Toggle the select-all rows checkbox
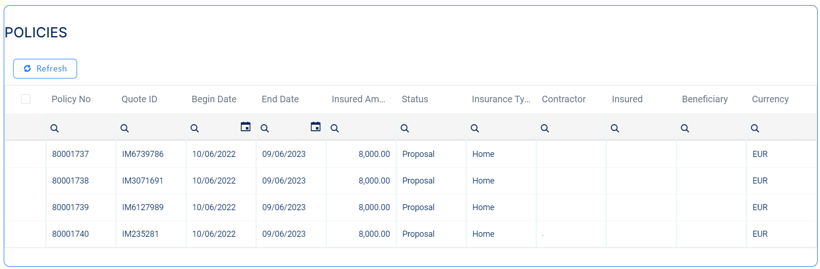820x269 pixels. point(26,99)
